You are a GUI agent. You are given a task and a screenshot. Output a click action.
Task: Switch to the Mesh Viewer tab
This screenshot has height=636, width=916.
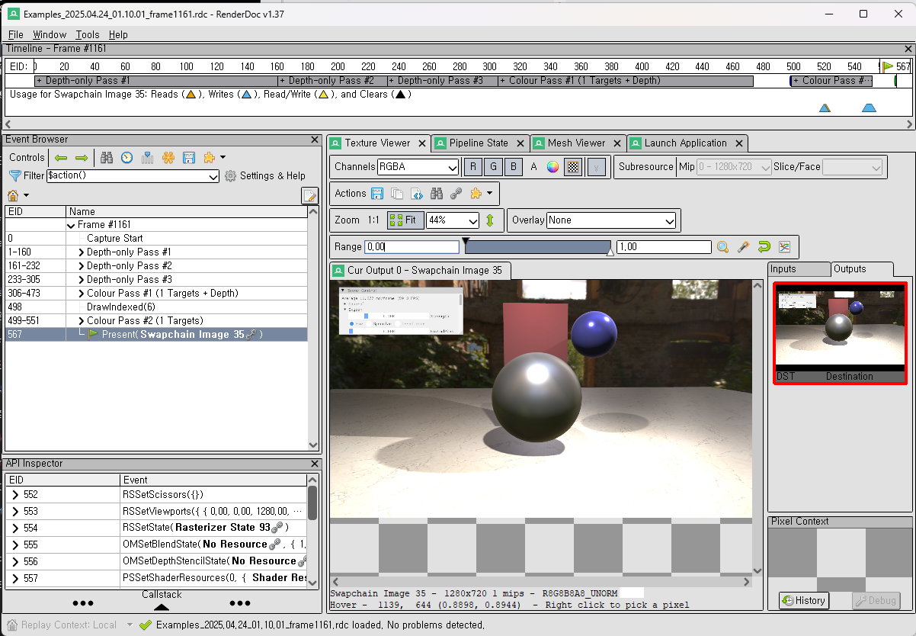click(x=578, y=143)
